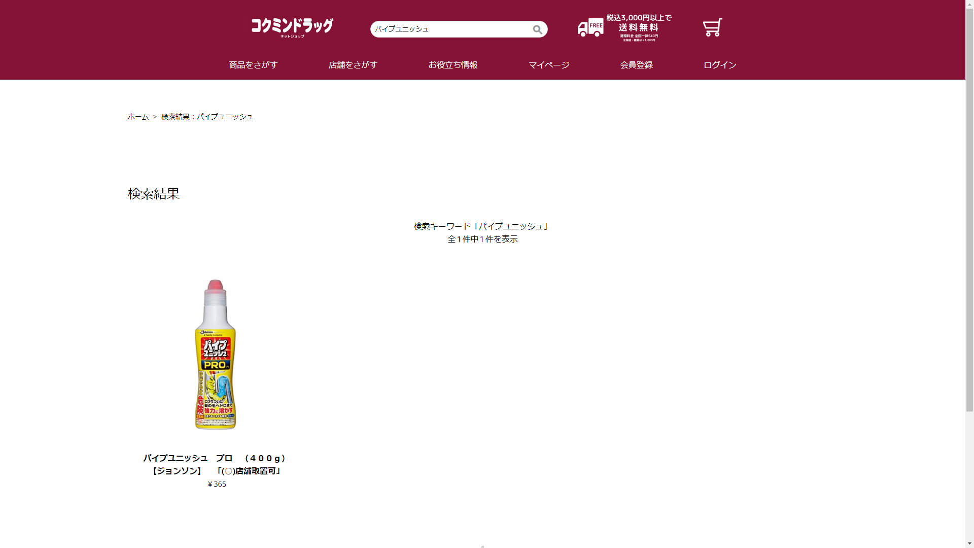Viewport: 974px width, 548px height.
Task: Click the 検索結果：パイプユニッシュ breadcrumb
Action: point(207,117)
